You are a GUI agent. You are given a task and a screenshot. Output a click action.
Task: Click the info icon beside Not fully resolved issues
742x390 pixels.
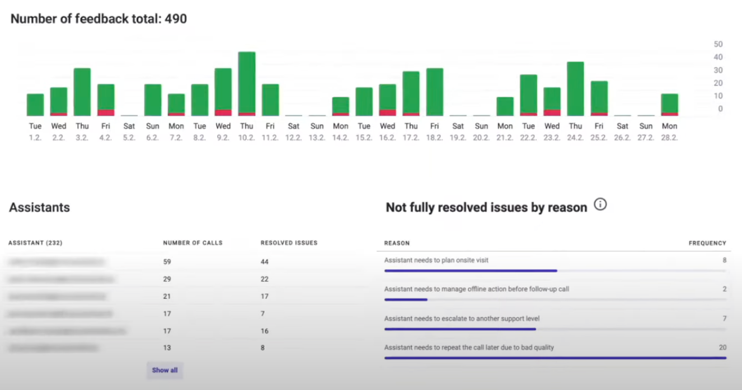tap(600, 204)
